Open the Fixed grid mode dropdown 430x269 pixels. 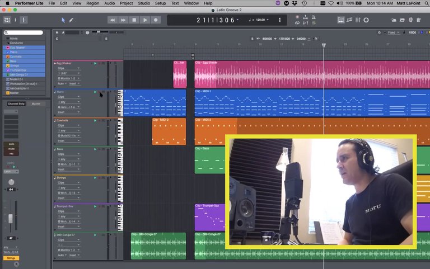(x=393, y=32)
